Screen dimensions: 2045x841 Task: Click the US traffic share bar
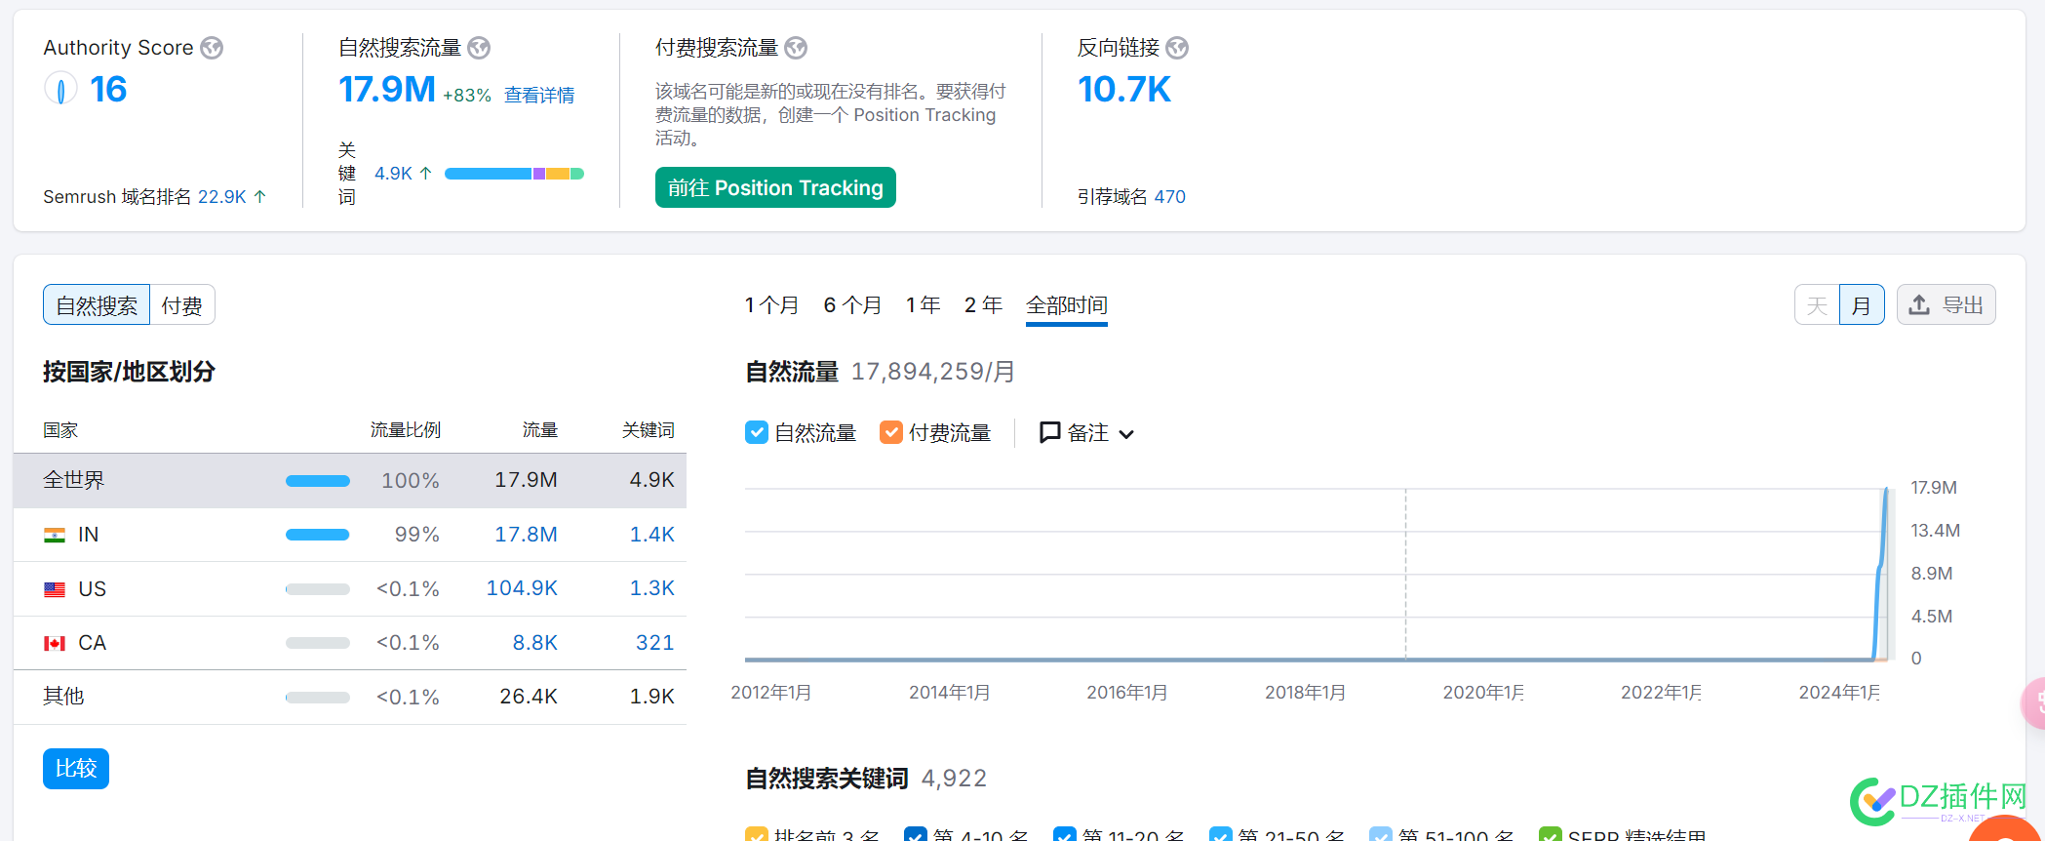318,589
